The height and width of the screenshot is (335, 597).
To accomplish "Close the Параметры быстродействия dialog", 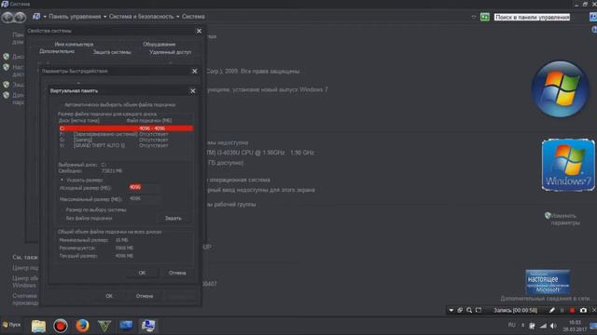I will pos(195,71).
